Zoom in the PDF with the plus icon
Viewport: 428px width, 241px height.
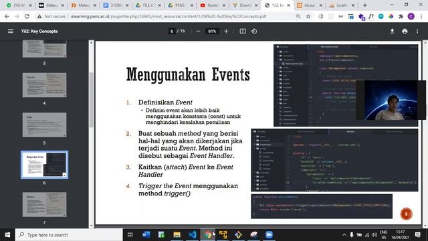click(x=226, y=31)
